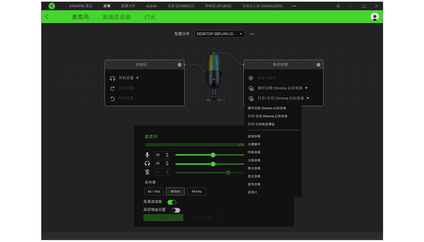Click the counter-clockwise 降低音量 icon

(x=112, y=98)
